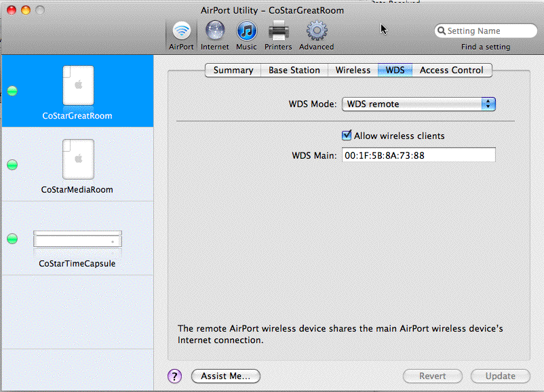The height and width of the screenshot is (392, 544).
Task: Select the WDS tab
Action: tap(395, 70)
